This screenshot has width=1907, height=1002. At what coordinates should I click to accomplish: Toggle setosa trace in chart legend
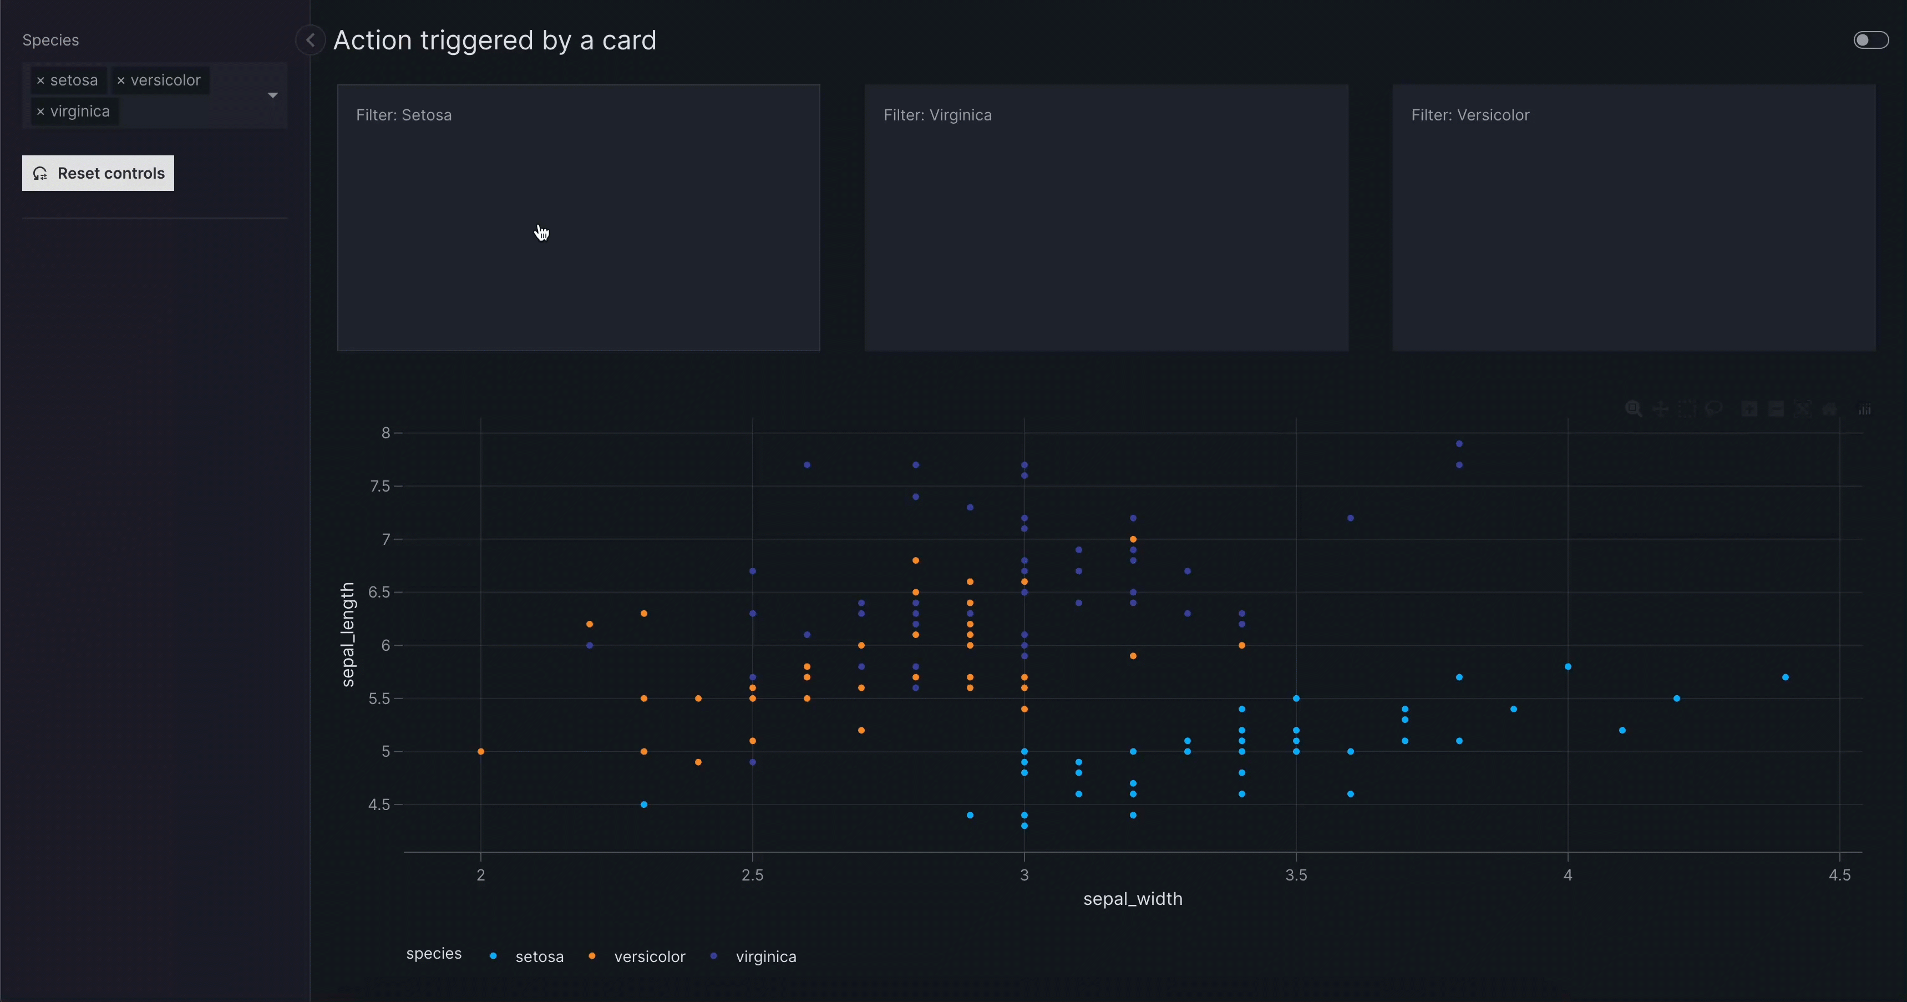pyautogui.click(x=538, y=956)
